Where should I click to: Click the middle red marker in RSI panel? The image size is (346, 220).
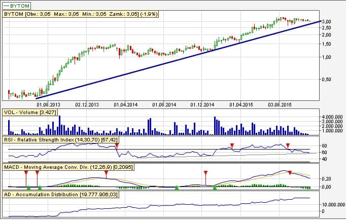coord(232,145)
